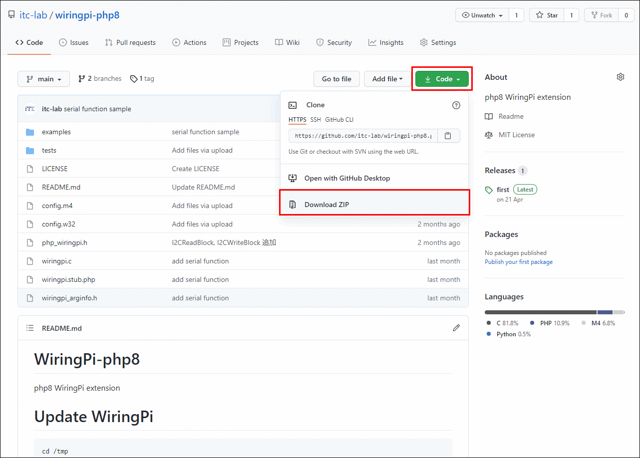The width and height of the screenshot is (640, 458).
Task: Click the terminal icon beside Clone
Action: tap(293, 105)
